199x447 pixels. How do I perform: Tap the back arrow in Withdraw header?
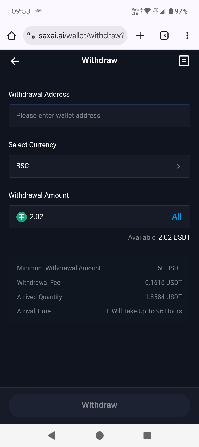tap(15, 61)
